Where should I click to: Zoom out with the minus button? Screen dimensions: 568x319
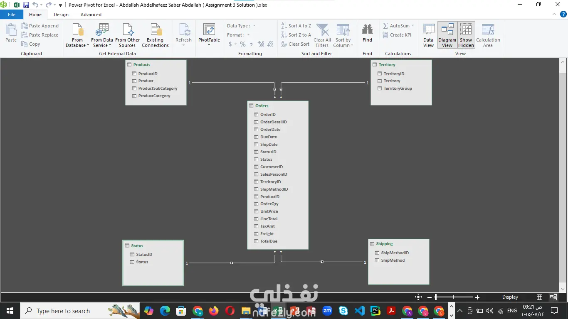coord(430,297)
